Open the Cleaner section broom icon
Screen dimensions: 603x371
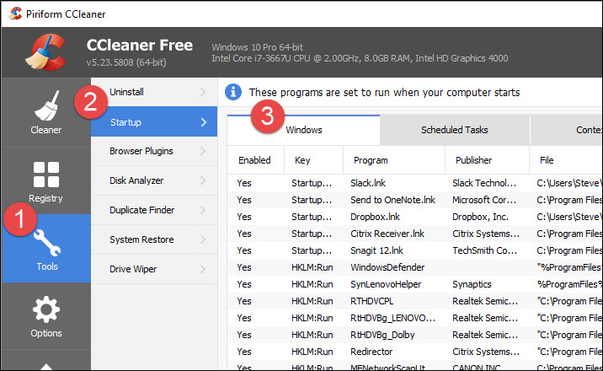(x=46, y=106)
